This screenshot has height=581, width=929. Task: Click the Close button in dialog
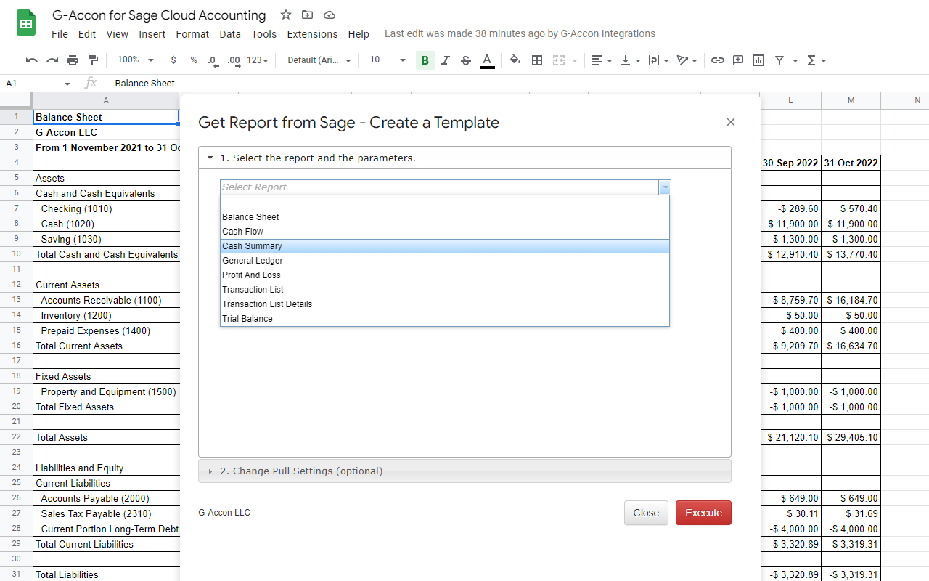(646, 513)
